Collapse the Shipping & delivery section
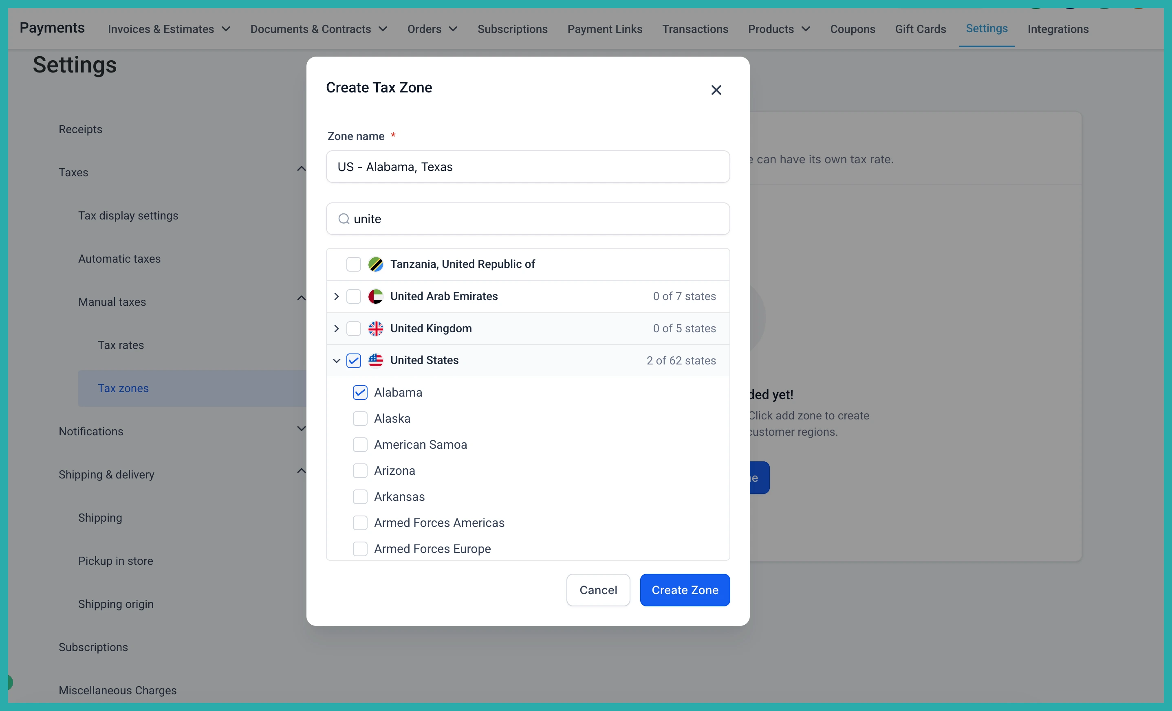Viewport: 1172px width, 711px height. click(301, 470)
